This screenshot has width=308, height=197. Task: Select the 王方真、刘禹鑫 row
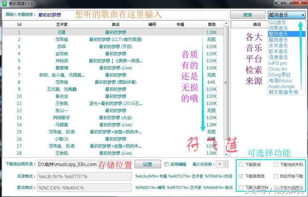tap(113, 89)
